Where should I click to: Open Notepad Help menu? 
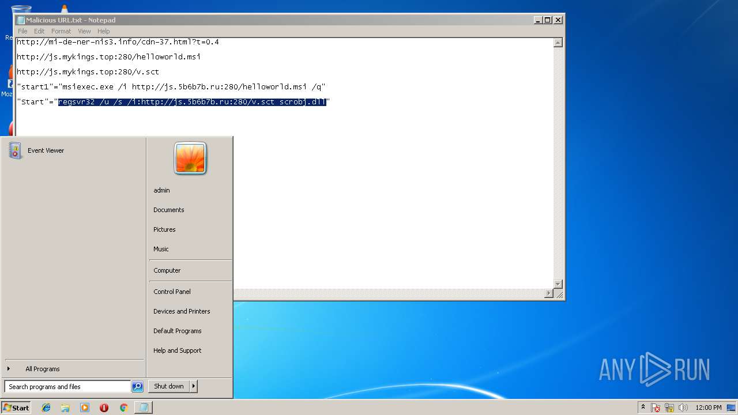click(x=104, y=31)
